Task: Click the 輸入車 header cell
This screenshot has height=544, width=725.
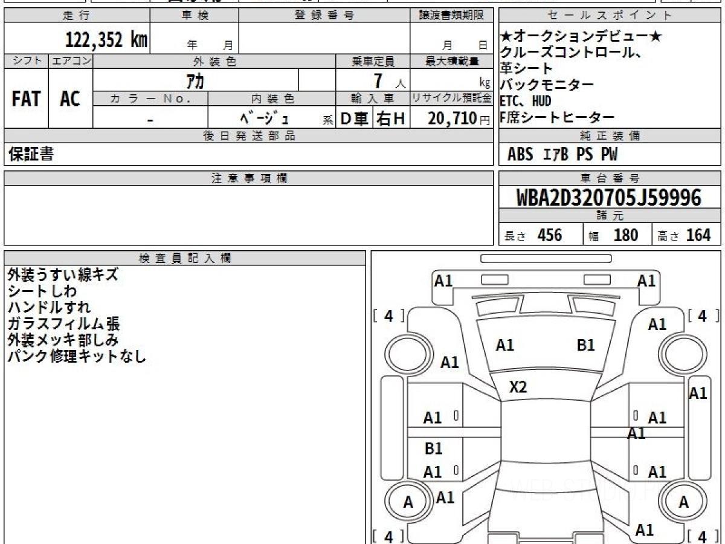Action: click(x=373, y=99)
